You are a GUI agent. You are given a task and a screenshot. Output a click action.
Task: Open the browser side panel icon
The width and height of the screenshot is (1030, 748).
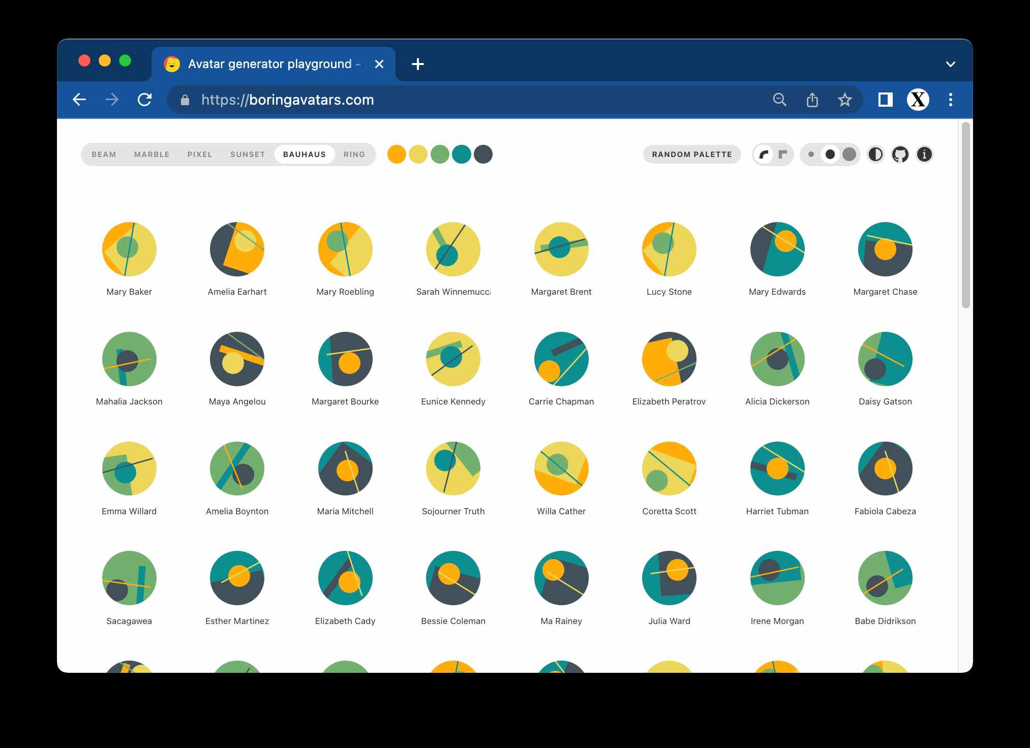(885, 100)
